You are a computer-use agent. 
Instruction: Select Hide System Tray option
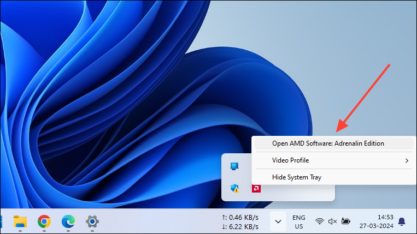click(334, 177)
